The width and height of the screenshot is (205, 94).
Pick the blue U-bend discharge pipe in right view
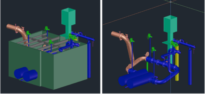169,77
